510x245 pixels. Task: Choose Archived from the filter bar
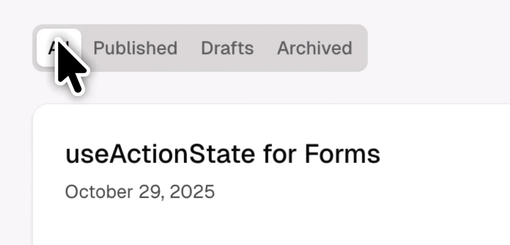pos(315,48)
